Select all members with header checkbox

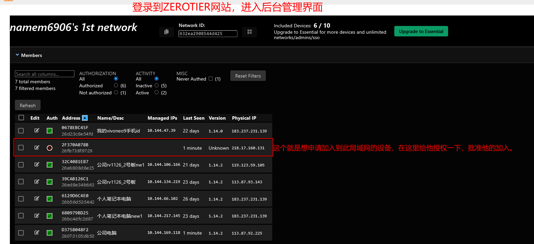21,118
